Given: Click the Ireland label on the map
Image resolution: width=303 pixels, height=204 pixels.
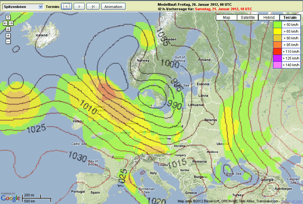Looking at the screenshot, I should (x=78, y=121).
